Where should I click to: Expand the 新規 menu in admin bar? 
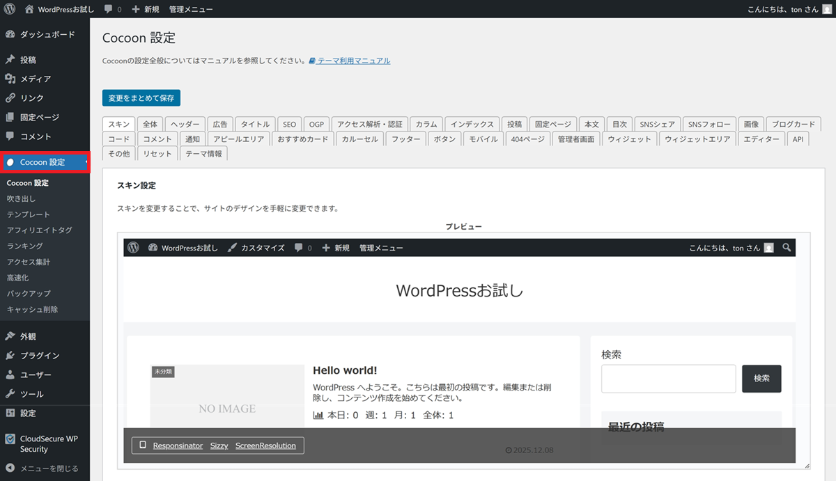[145, 9]
